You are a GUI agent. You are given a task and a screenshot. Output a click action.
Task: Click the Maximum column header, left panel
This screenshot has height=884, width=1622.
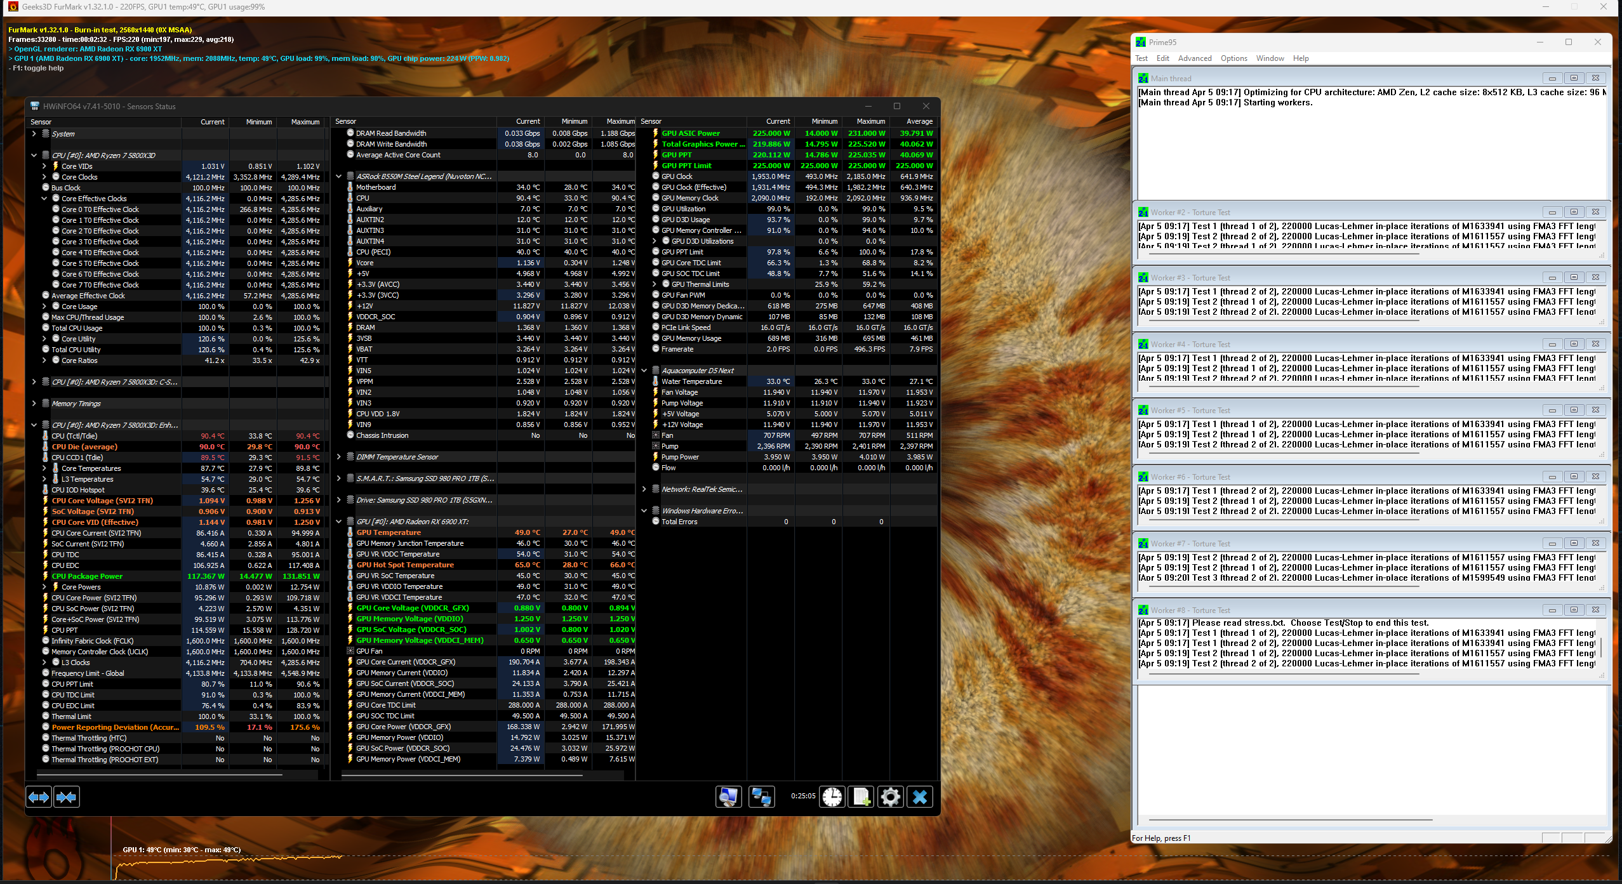tap(305, 122)
